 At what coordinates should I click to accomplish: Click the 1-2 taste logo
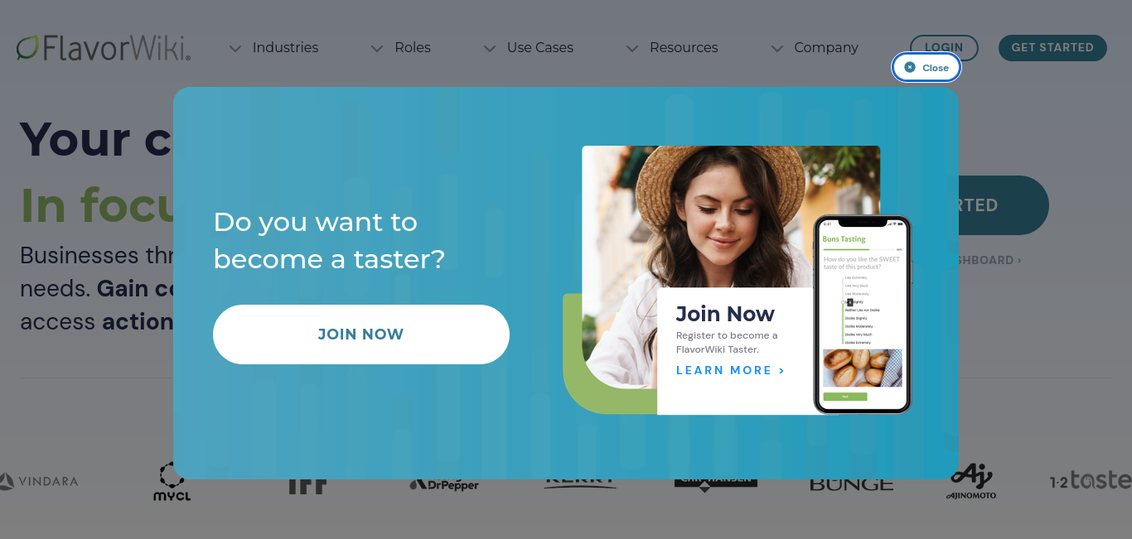(x=1091, y=480)
